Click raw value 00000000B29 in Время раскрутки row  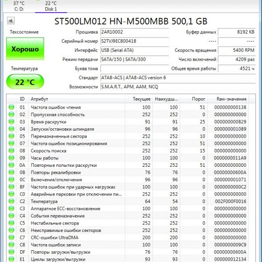pos(230,122)
